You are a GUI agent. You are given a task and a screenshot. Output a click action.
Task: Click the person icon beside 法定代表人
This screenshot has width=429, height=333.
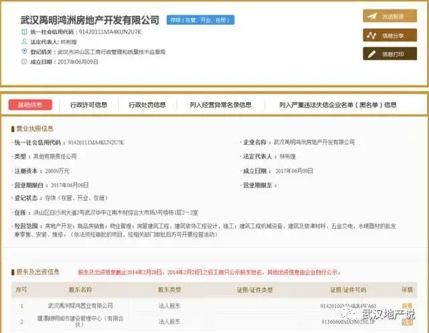pyautogui.click(x=24, y=41)
